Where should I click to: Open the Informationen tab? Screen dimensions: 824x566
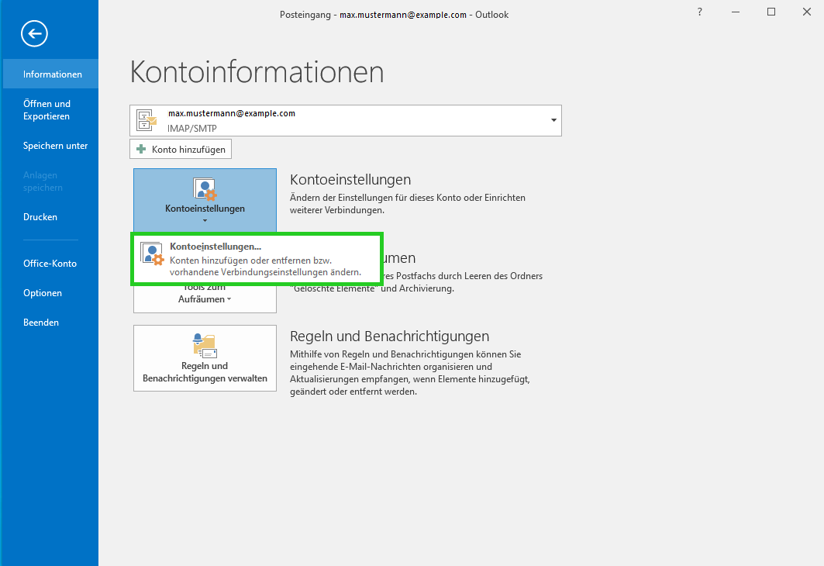click(50, 74)
